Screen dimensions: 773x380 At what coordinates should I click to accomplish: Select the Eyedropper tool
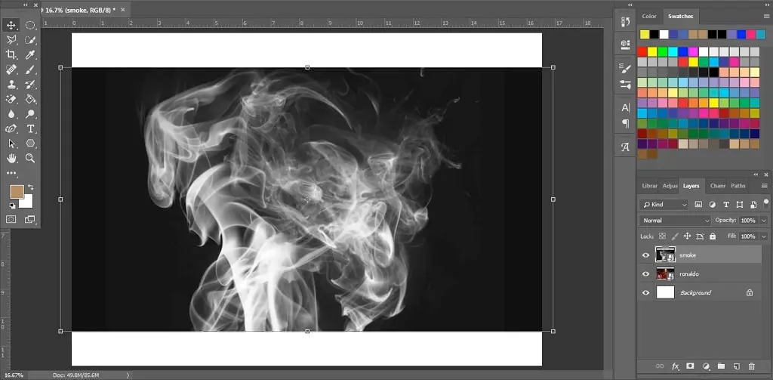30,55
